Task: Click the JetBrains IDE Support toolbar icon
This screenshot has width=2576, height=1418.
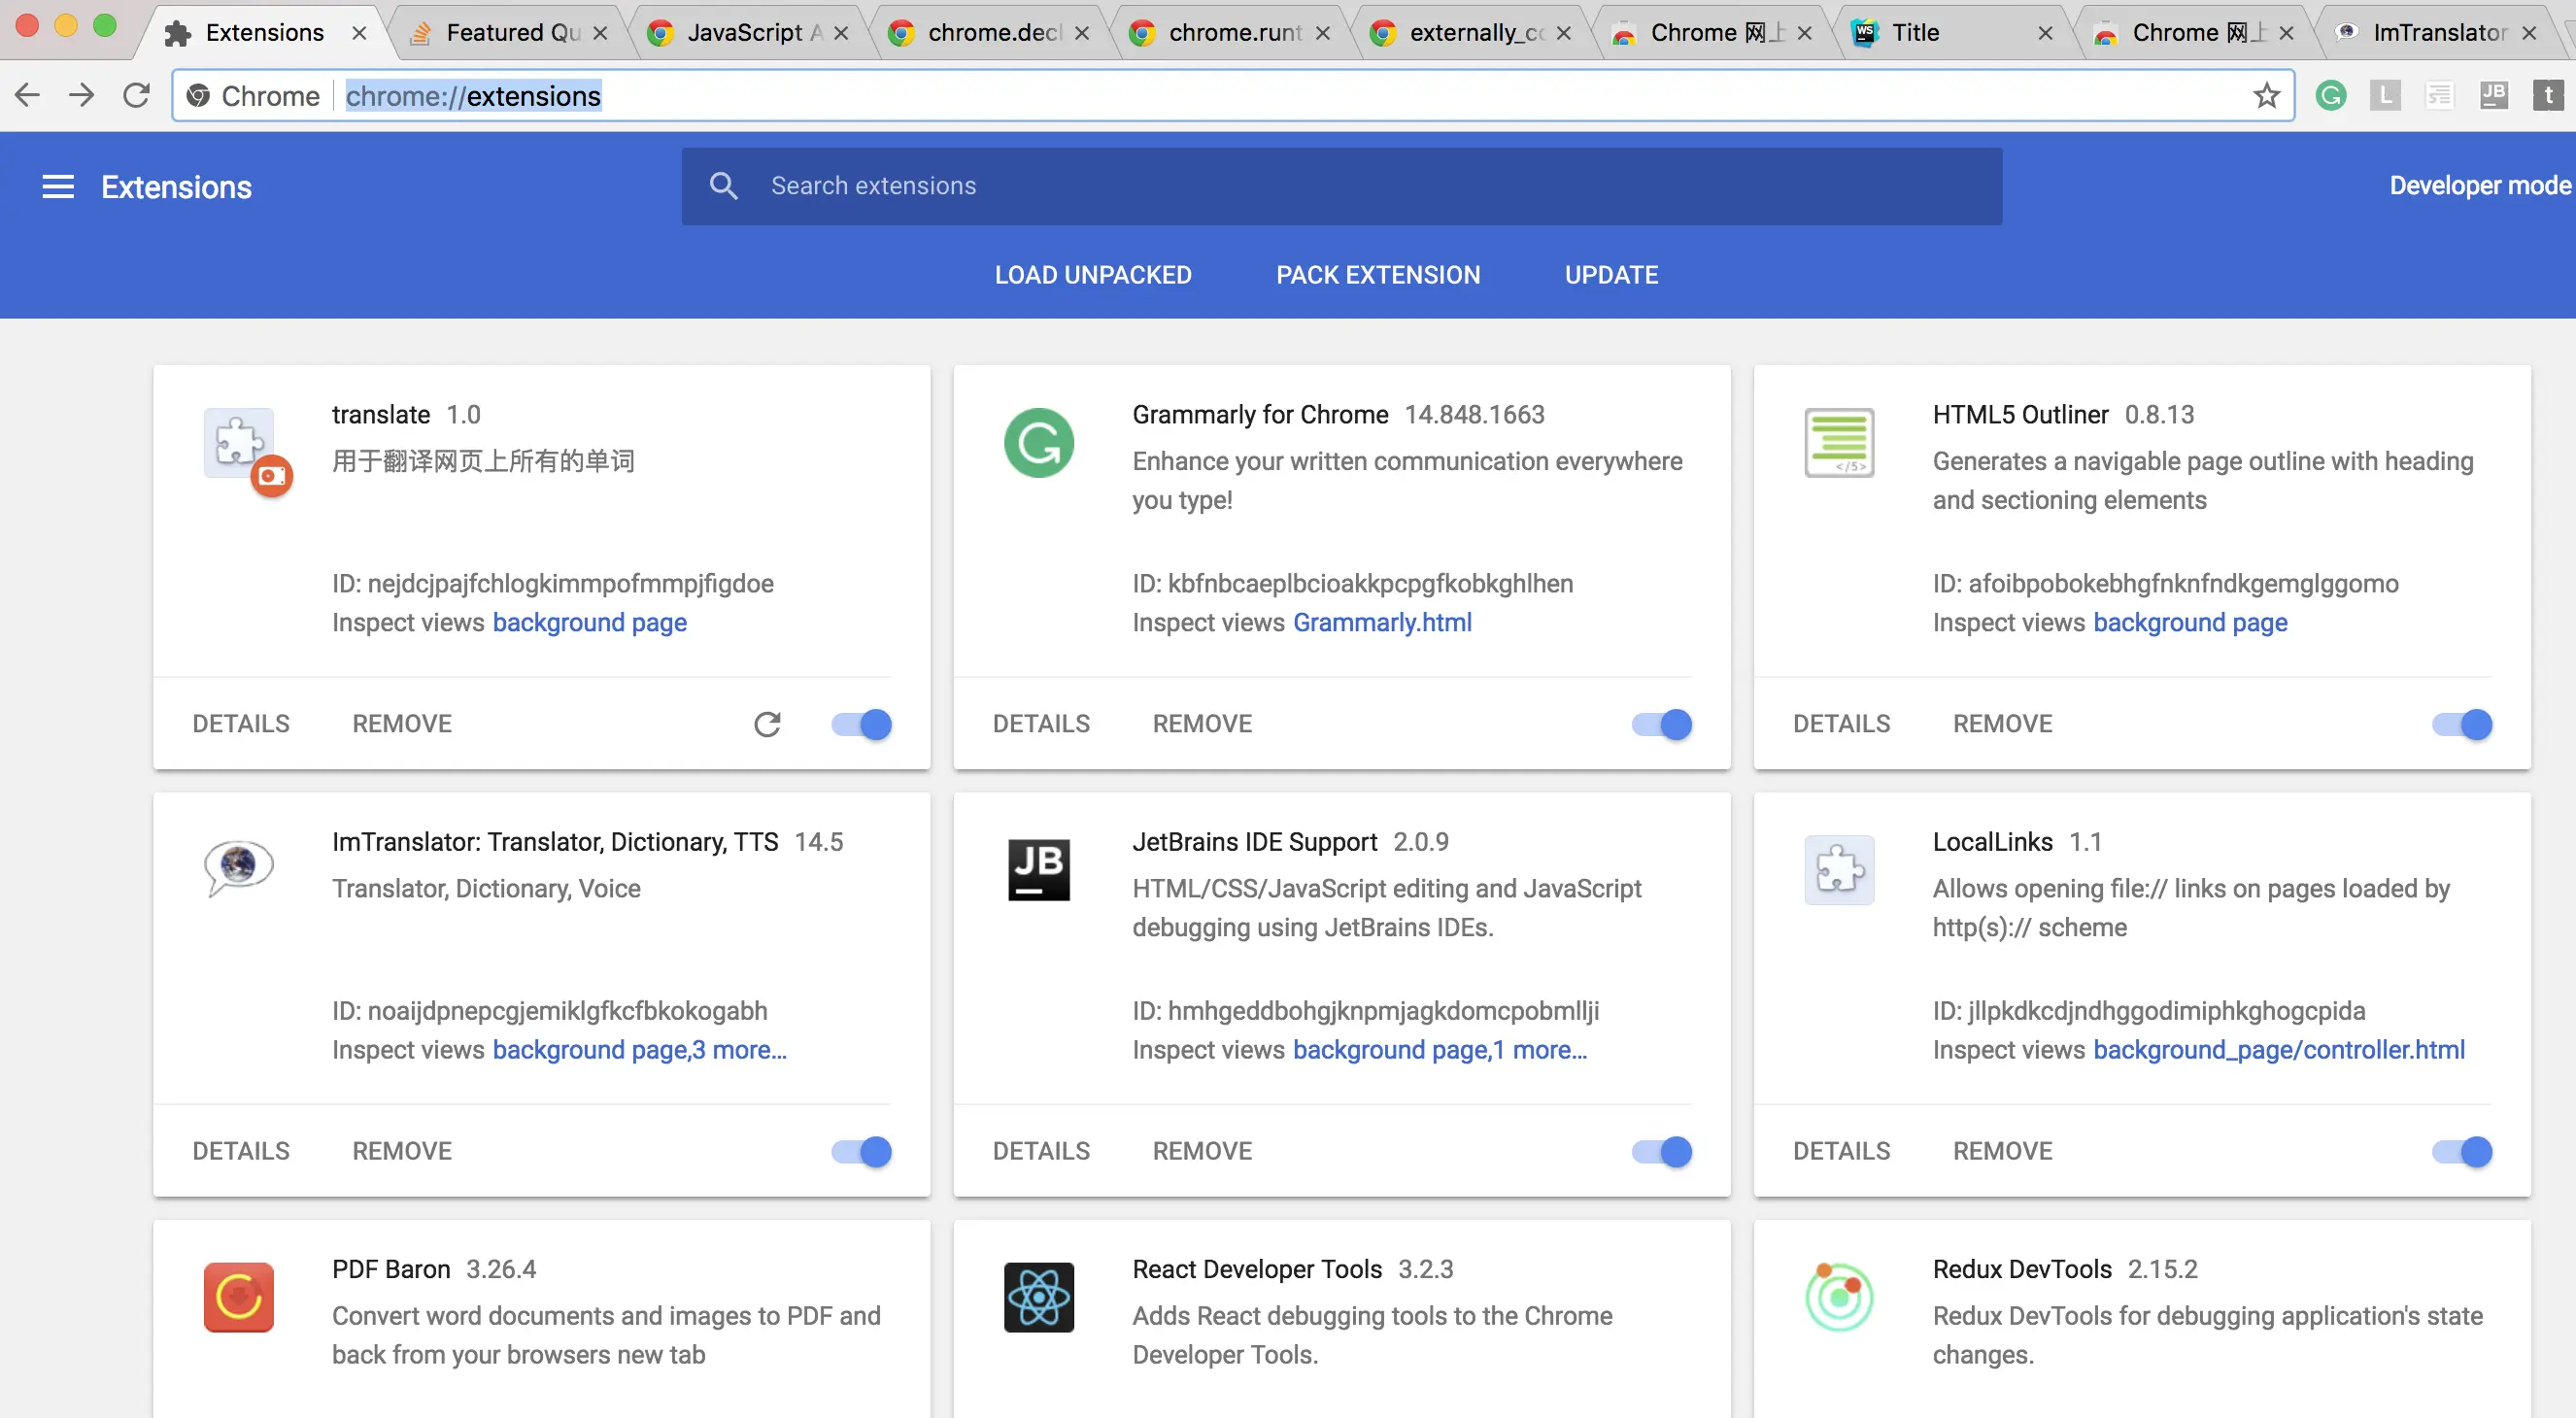Action: coord(2493,96)
